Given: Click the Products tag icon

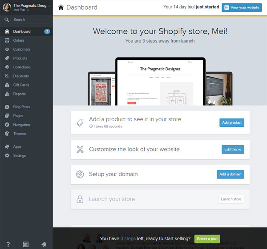Looking at the screenshot, I should click(7, 58).
